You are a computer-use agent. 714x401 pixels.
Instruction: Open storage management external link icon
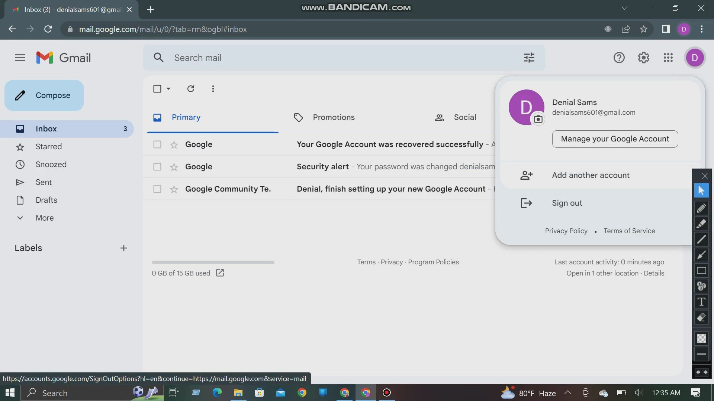coord(220,273)
